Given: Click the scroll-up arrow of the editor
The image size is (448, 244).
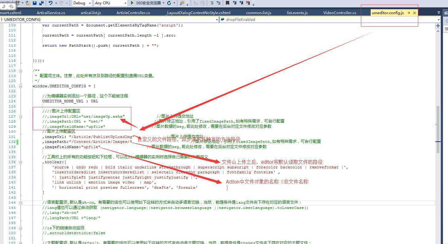Looking at the screenshot, I should 438,31.
